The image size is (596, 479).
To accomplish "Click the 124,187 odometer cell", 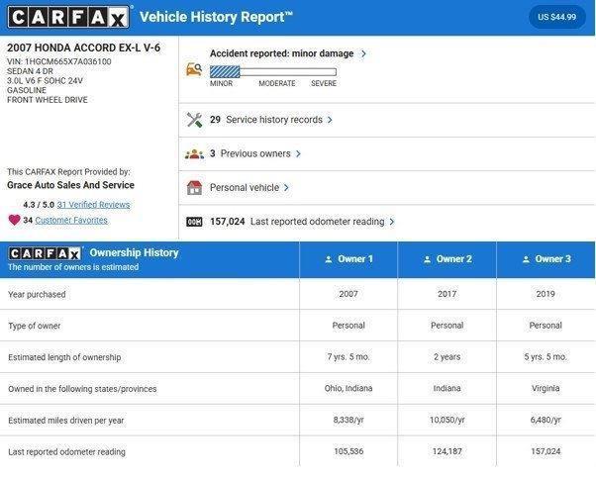I will coord(447,451).
